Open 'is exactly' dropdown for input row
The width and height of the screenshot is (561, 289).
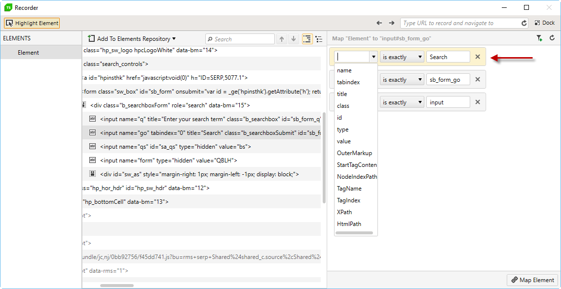pos(402,102)
